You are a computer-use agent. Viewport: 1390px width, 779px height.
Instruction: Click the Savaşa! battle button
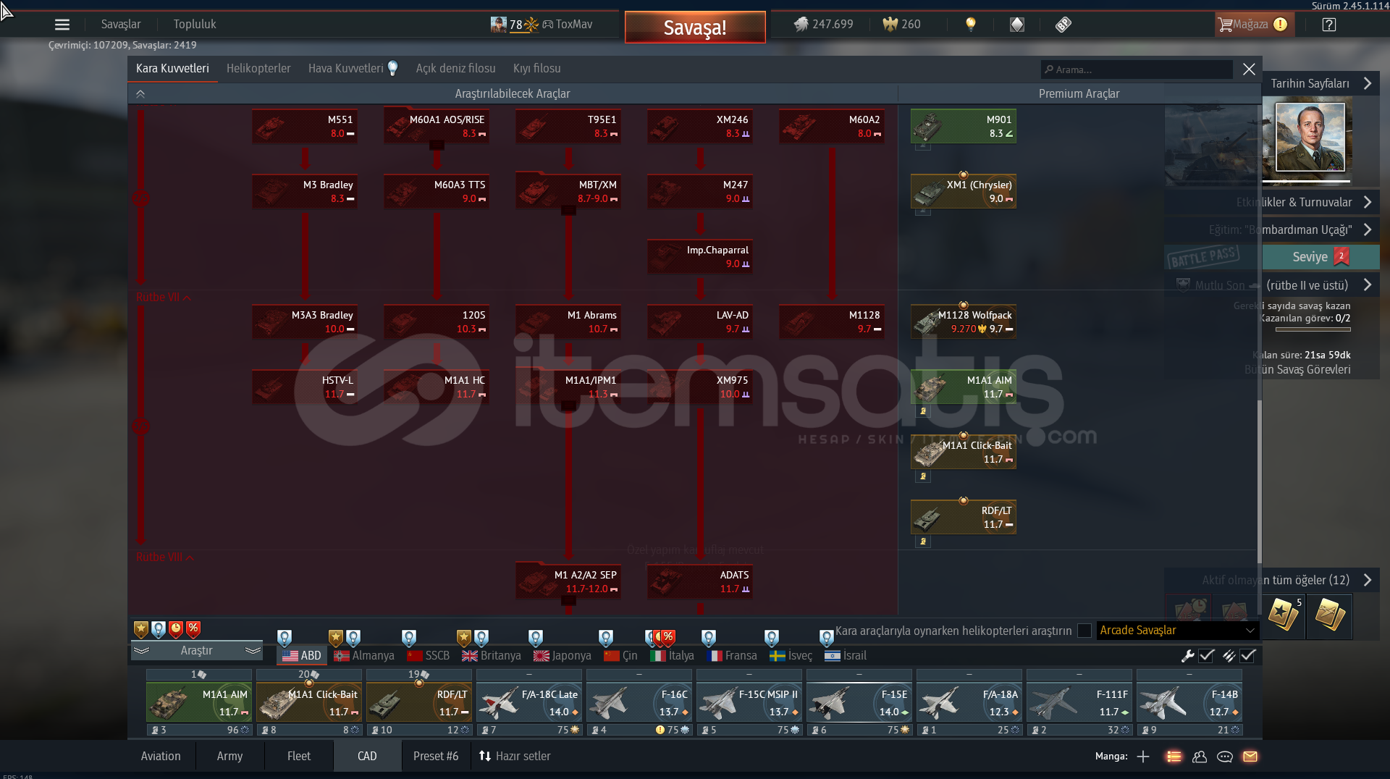(x=695, y=28)
